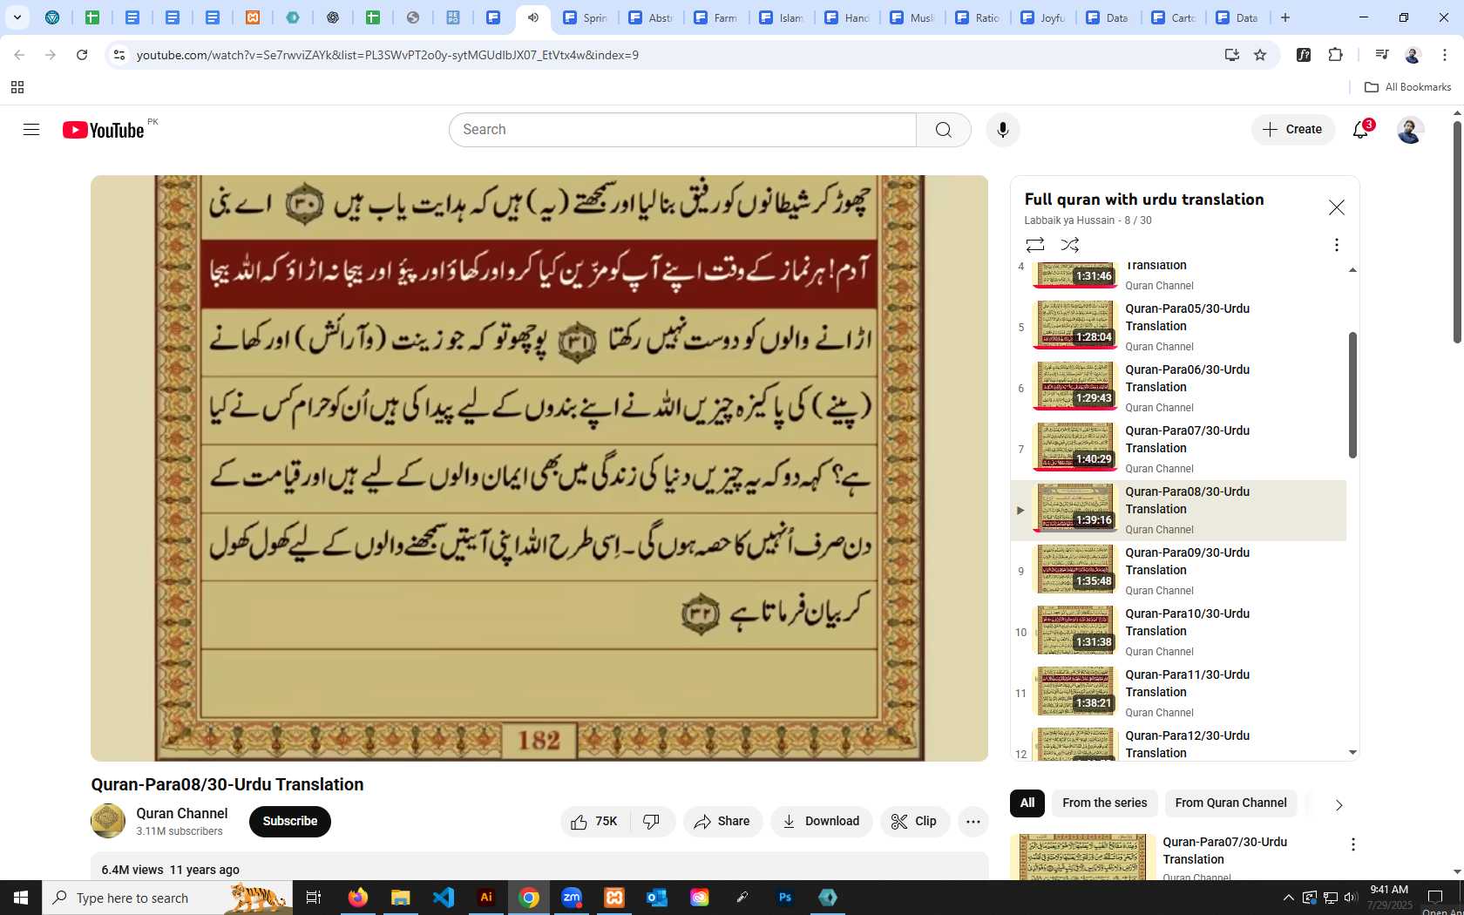The height and width of the screenshot is (915, 1464).
Task: Click the address bar URL
Action: [388, 55]
